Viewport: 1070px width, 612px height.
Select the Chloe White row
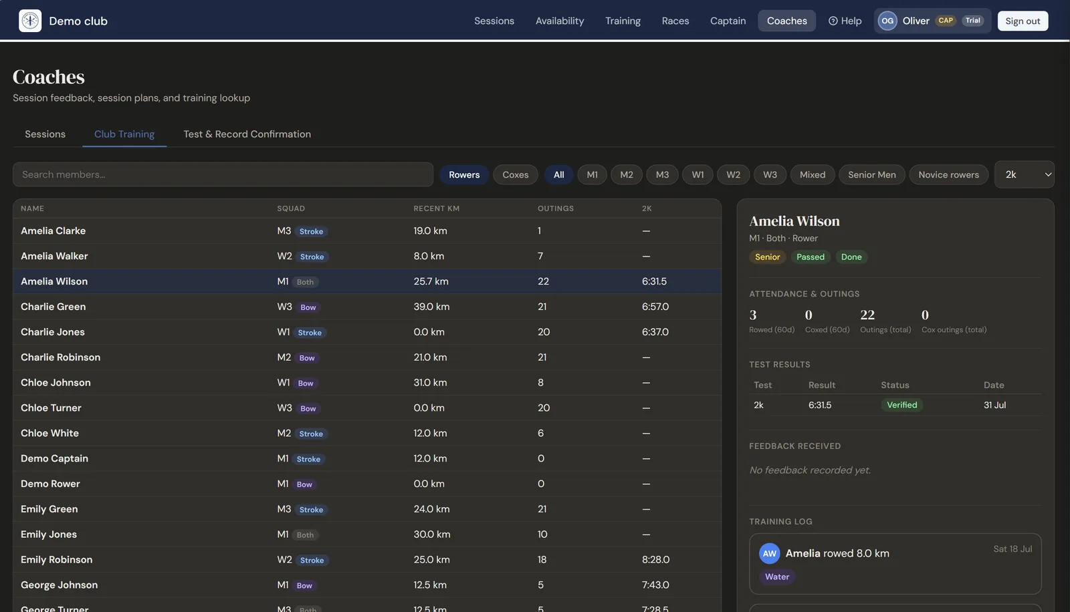pyautogui.click(x=367, y=433)
